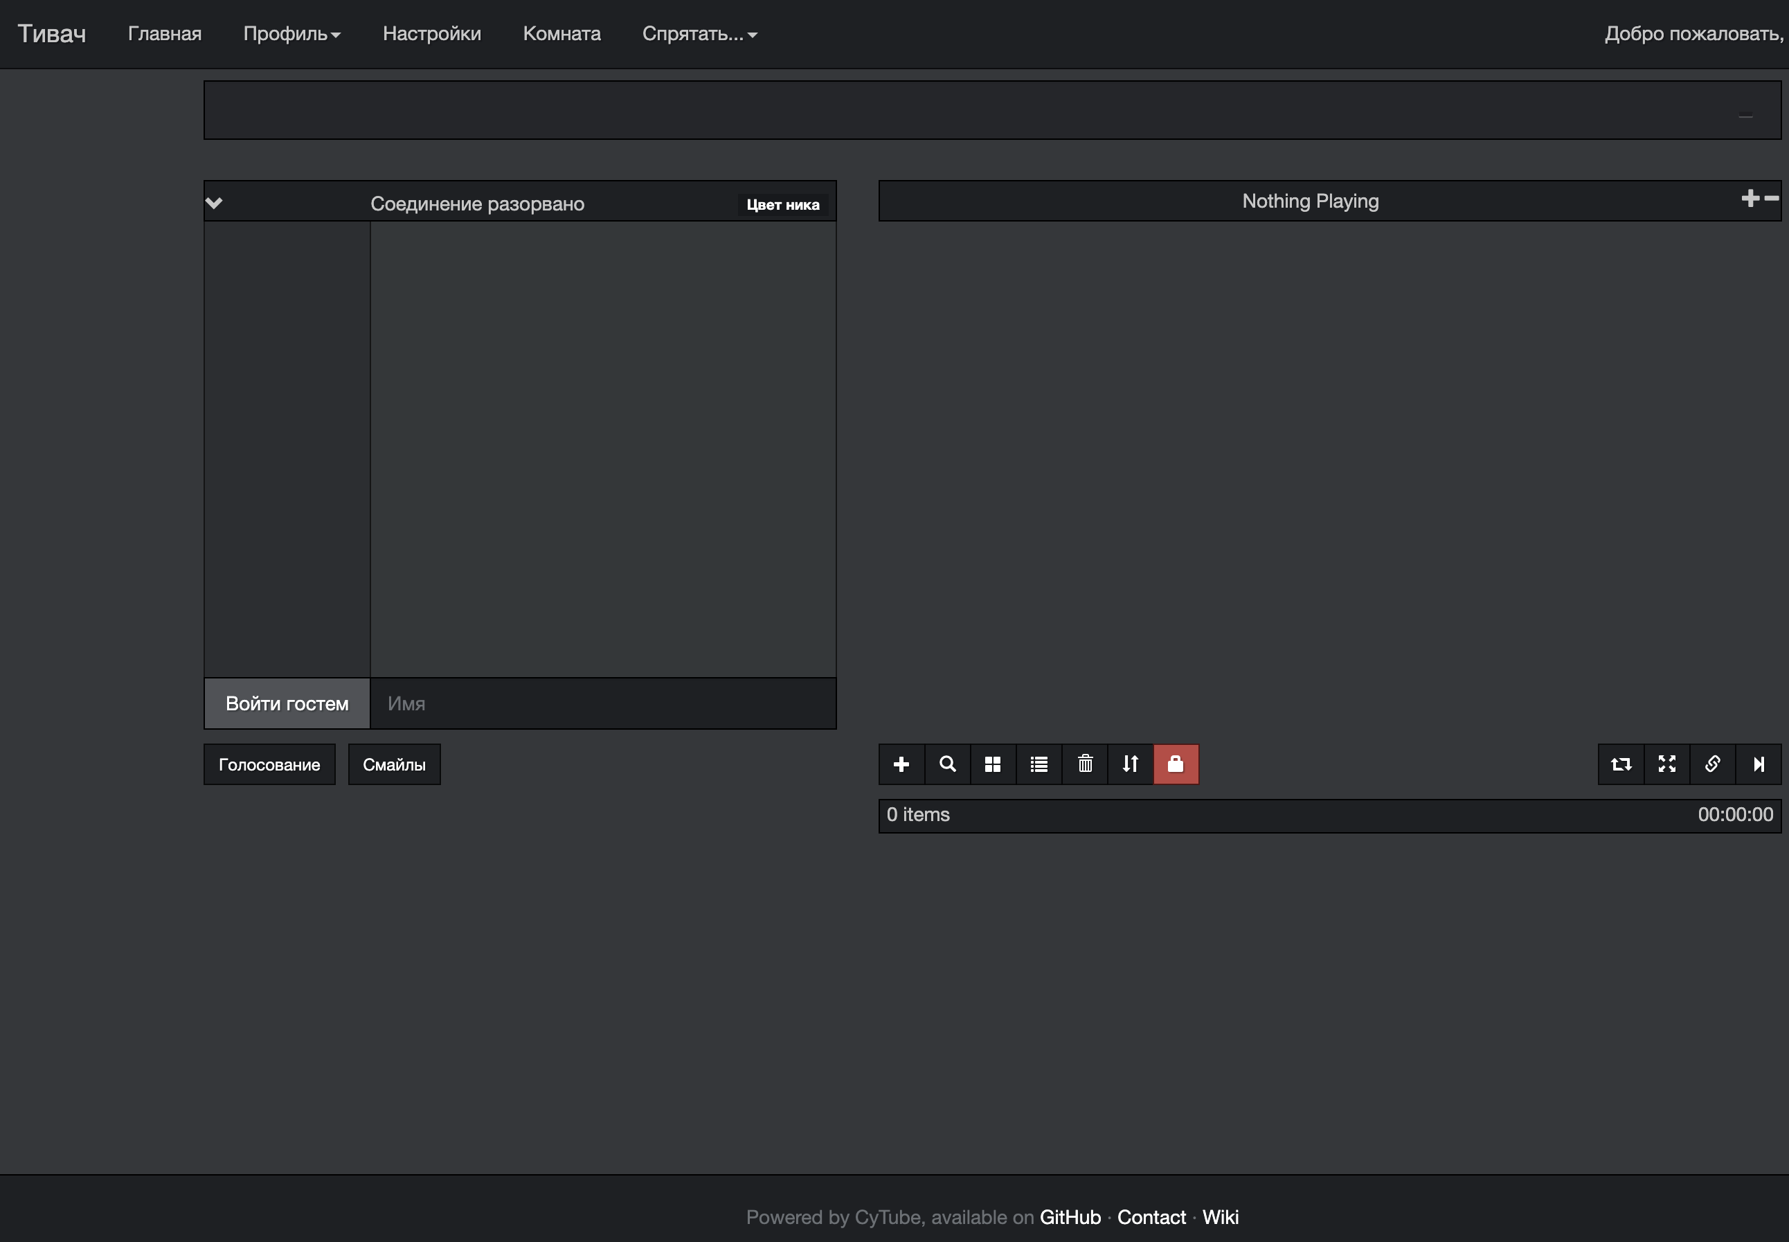Image resolution: width=1789 pixels, height=1242 pixels.
Task: Open the Цвет ника color picker
Action: pyautogui.click(x=782, y=205)
